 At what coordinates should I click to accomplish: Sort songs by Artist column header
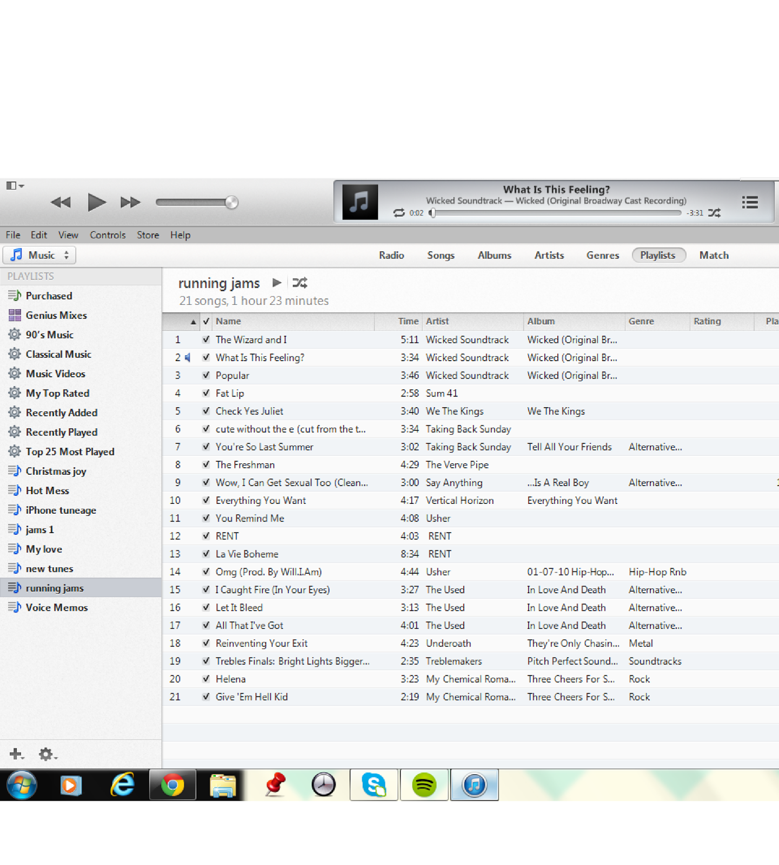click(x=472, y=321)
